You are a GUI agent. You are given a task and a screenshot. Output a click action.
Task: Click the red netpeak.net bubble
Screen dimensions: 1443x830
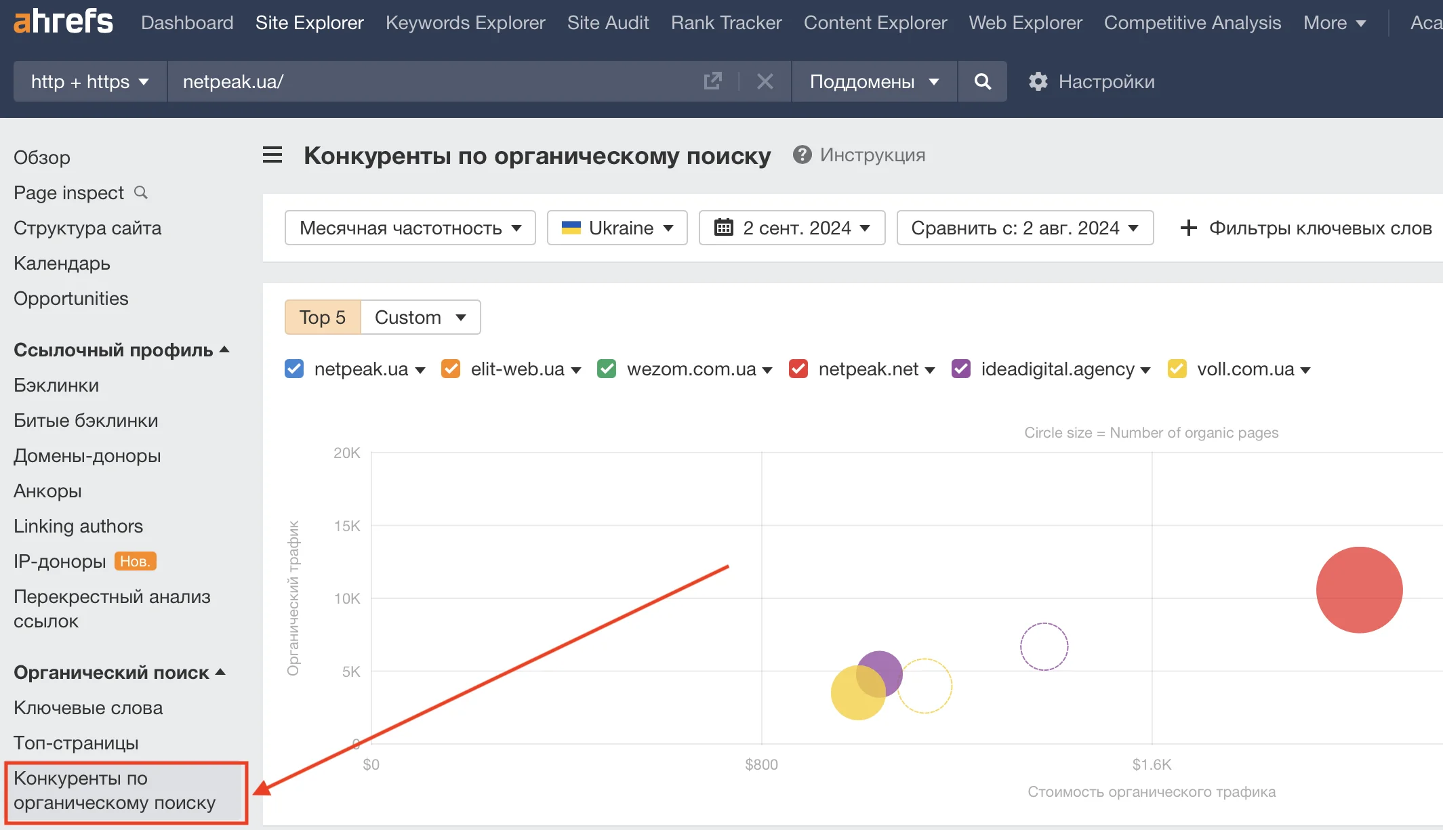tap(1359, 589)
